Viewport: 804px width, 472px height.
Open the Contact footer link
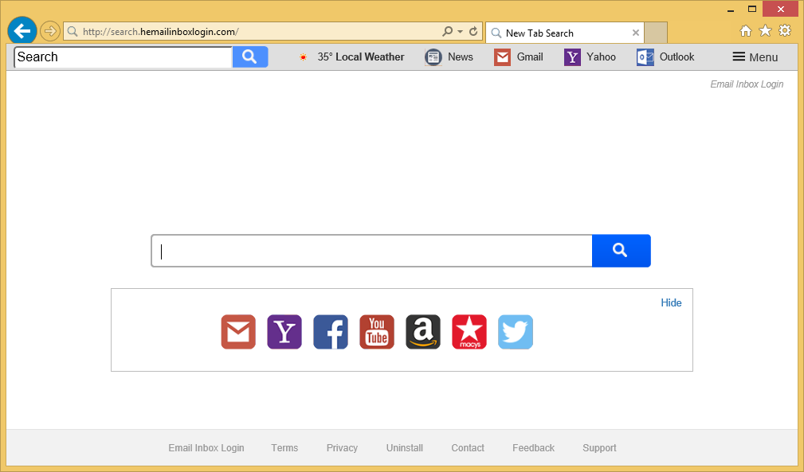pos(468,448)
